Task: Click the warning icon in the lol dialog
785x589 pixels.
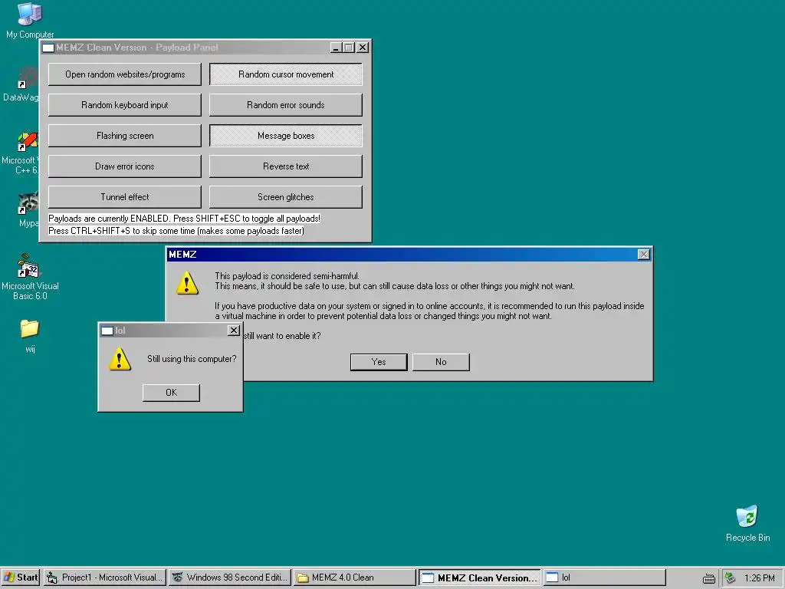Action: pos(120,360)
